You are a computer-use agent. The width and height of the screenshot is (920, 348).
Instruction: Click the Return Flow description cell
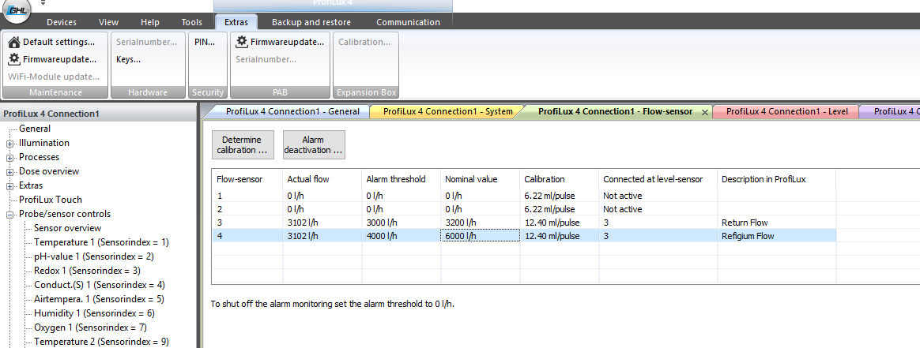click(777, 223)
